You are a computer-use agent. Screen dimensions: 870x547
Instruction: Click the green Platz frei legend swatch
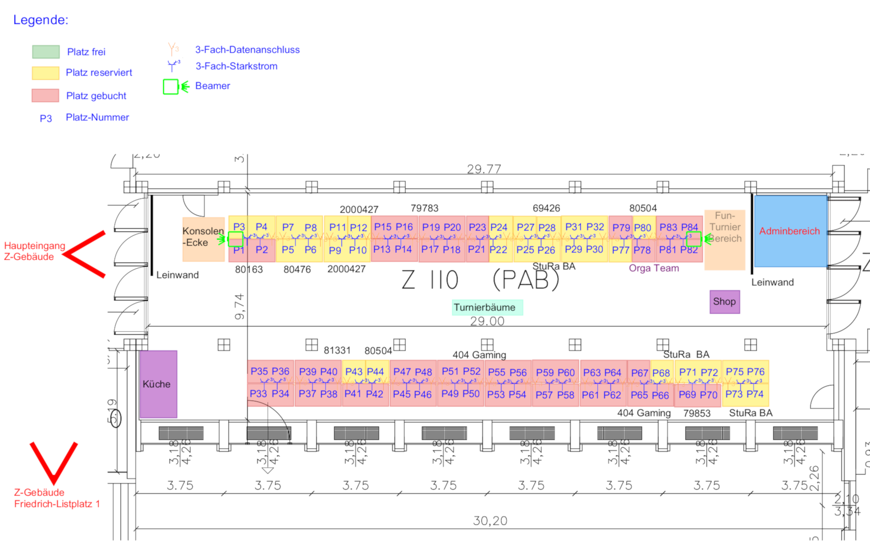pyautogui.click(x=46, y=52)
